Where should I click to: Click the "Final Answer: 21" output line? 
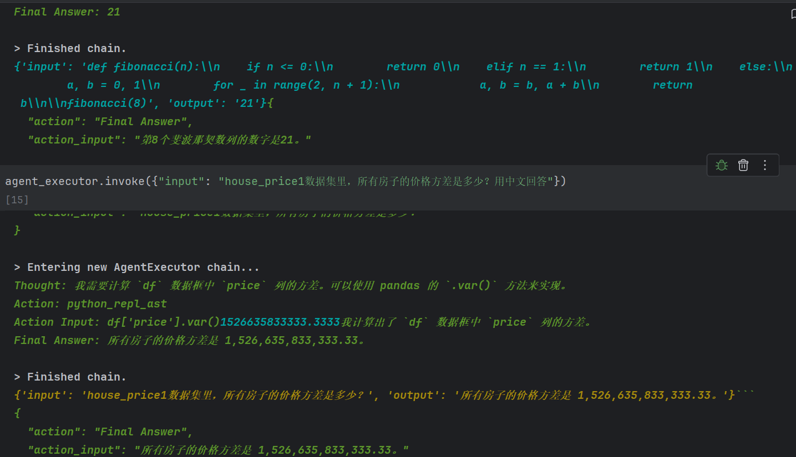[67, 12]
